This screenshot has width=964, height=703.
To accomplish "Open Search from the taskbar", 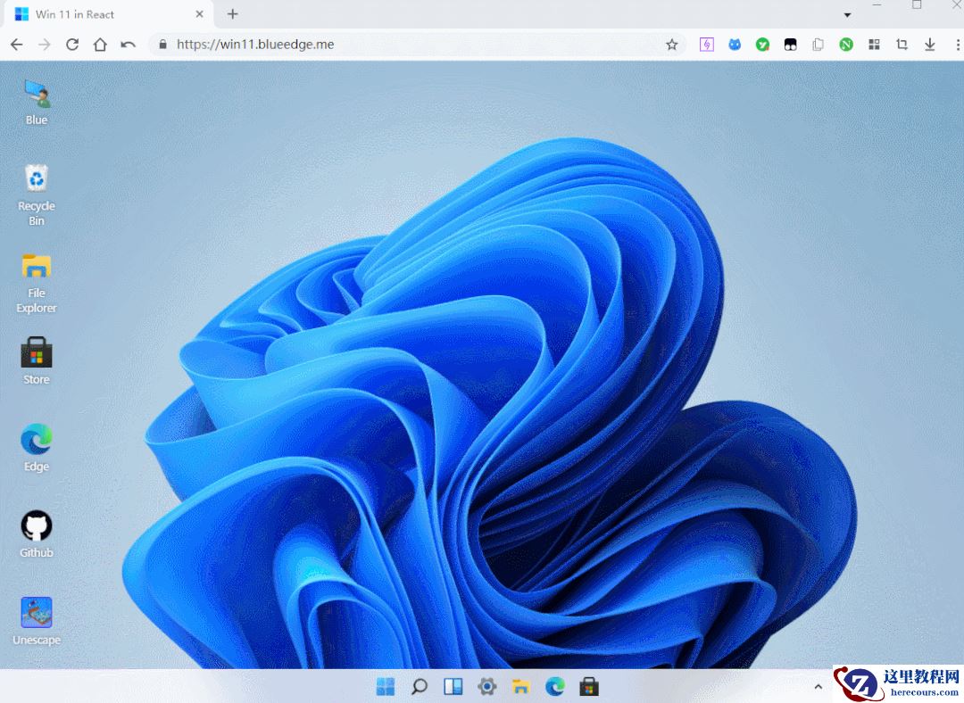I will (420, 686).
